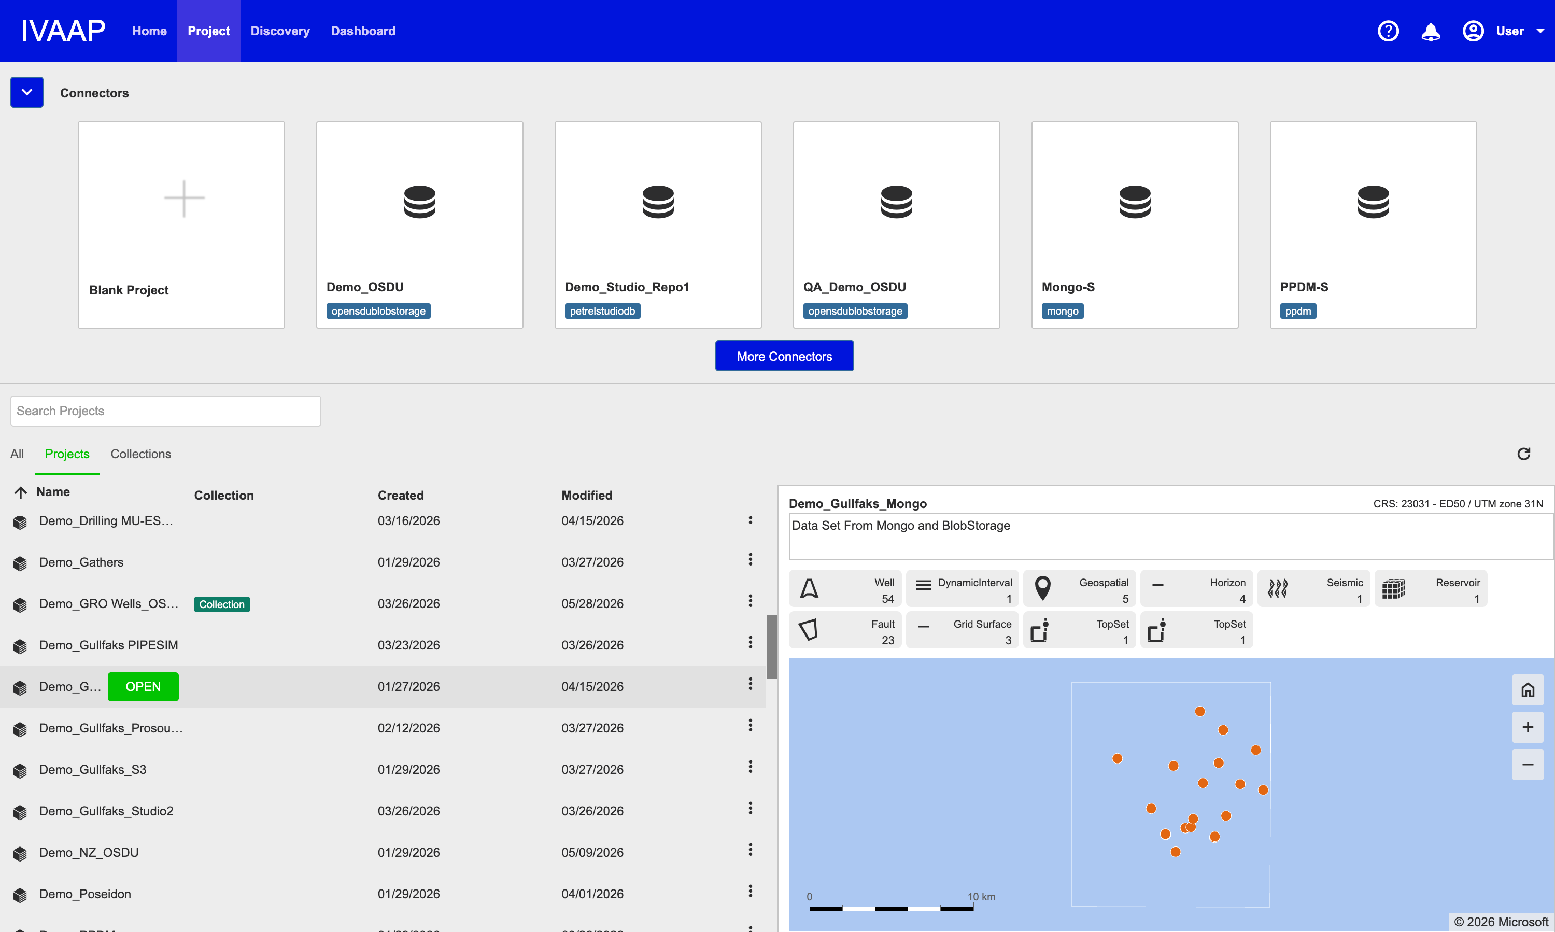Click the Collection badge on Demo_GRO Wells

point(222,604)
